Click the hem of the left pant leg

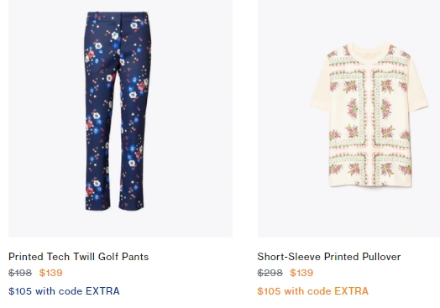[x=98, y=206]
